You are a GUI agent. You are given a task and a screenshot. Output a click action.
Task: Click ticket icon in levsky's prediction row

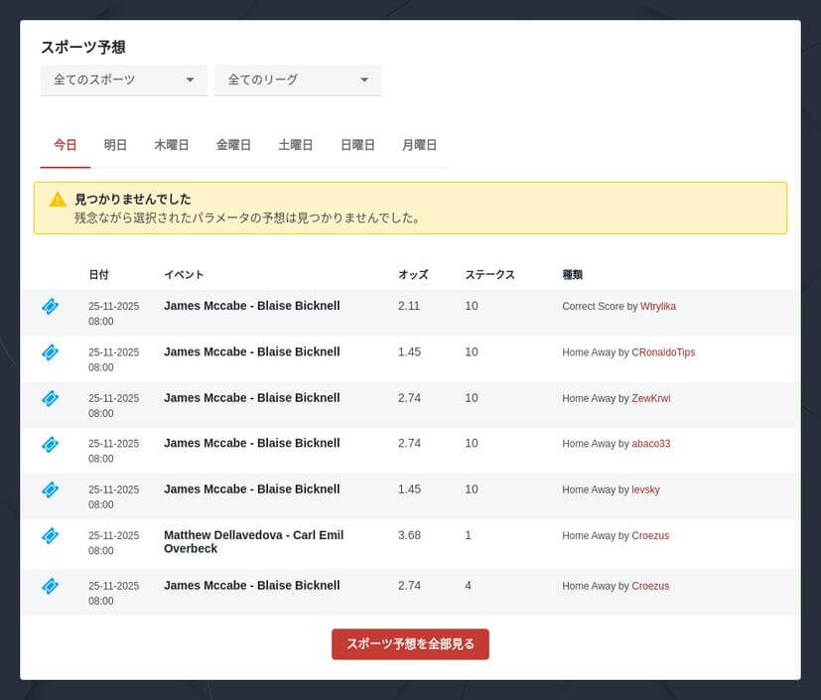pos(51,490)
